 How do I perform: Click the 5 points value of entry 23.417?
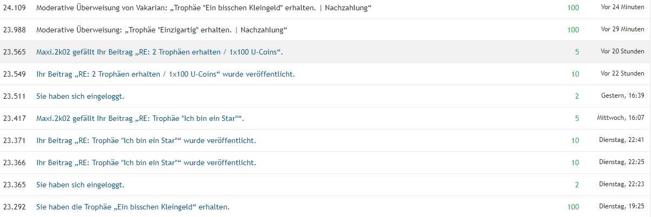[577, 118]
